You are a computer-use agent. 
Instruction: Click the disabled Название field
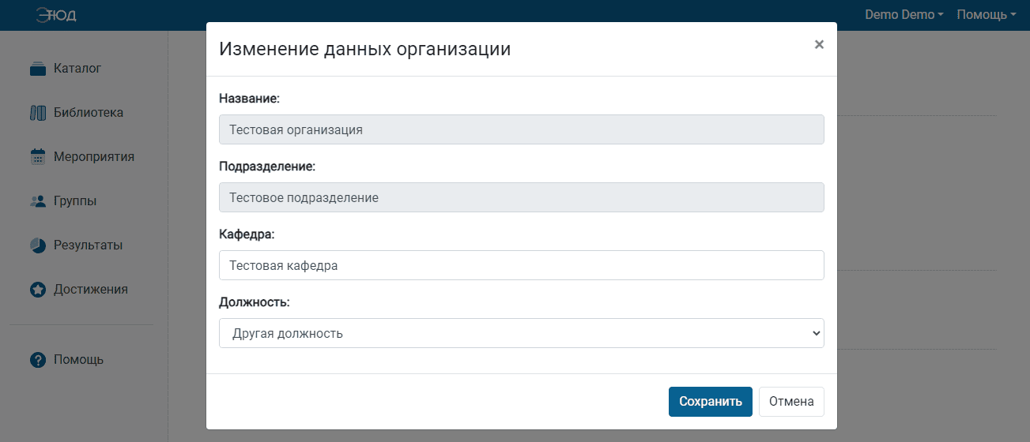(522, 129)
